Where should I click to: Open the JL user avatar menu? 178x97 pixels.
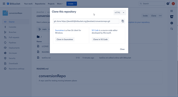click(173, 4)
